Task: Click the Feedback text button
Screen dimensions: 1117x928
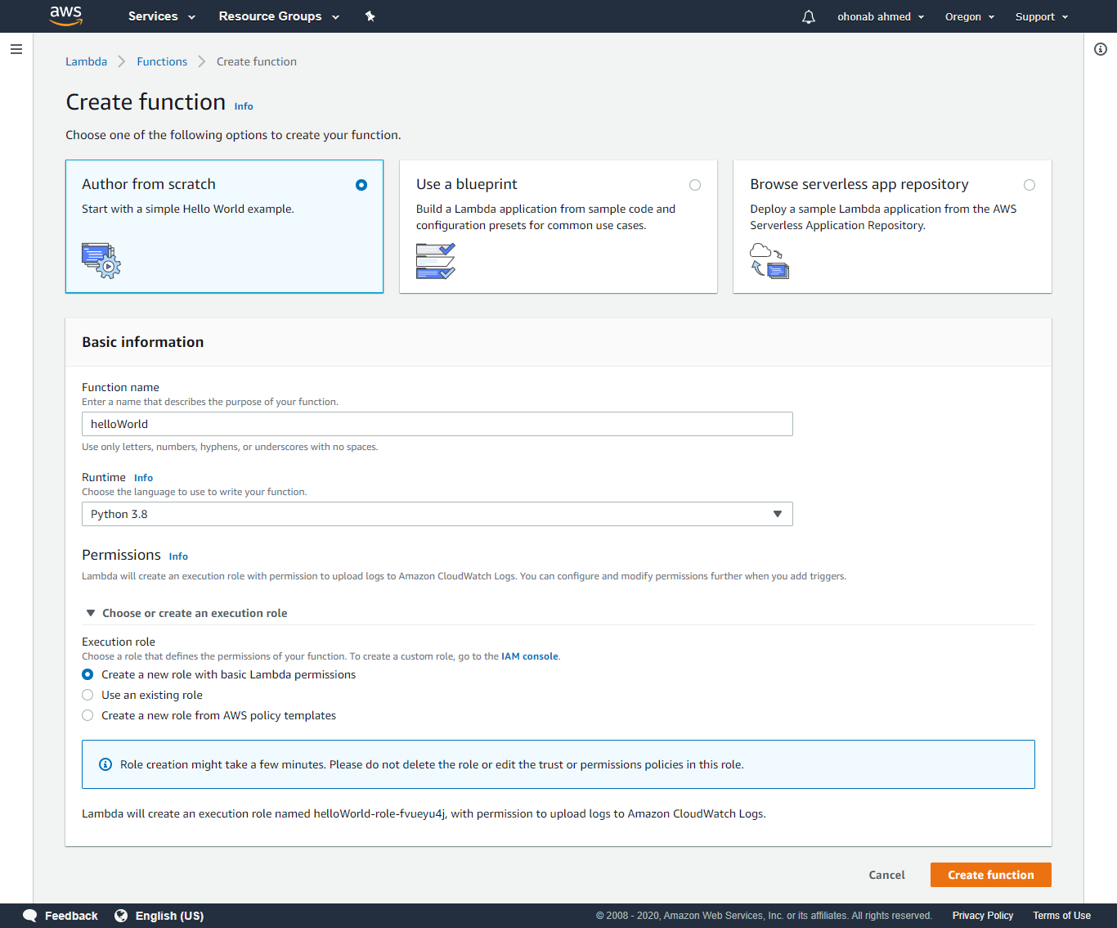Action: [x=71, y=916]
